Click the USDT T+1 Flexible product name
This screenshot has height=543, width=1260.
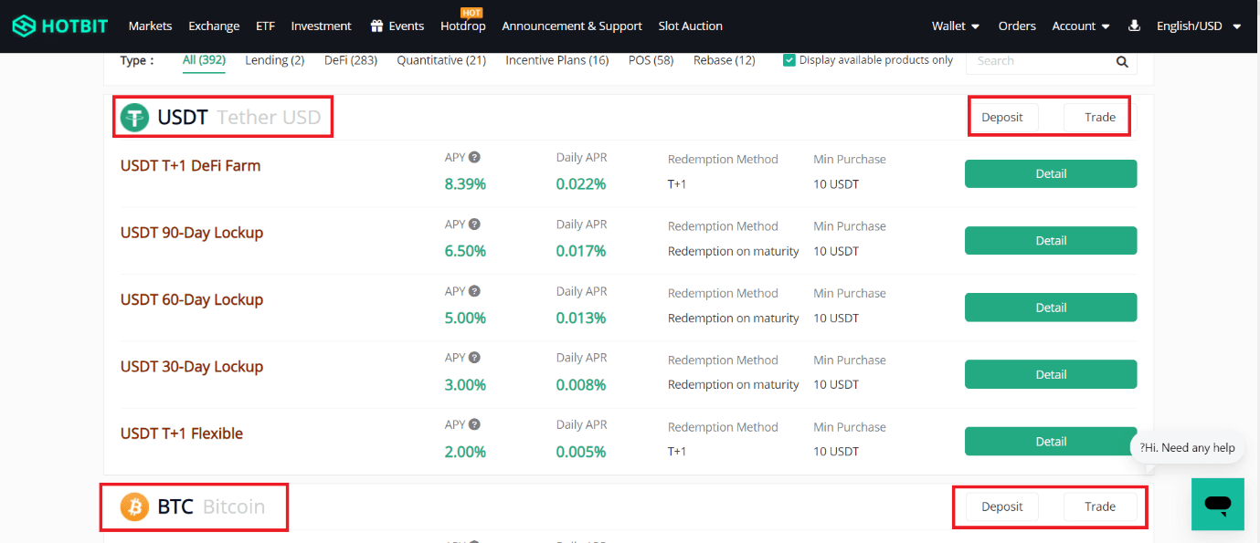[x=182, y=433]
